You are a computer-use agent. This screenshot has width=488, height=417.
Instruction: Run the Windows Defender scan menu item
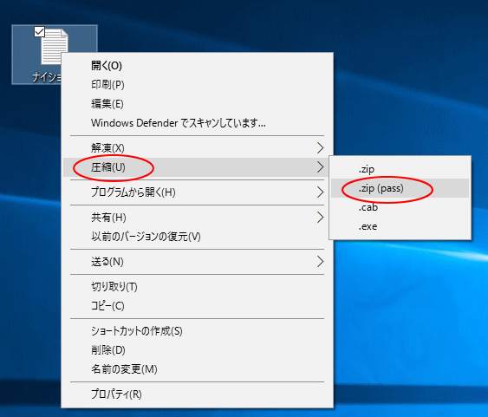(198, 123)
